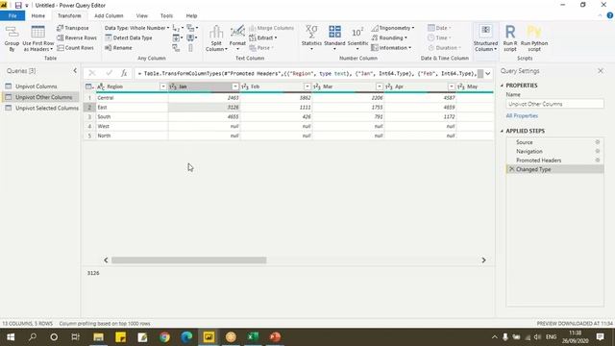Click the Transpose button
Screen dimensions: 615x346
click(73, 28)
